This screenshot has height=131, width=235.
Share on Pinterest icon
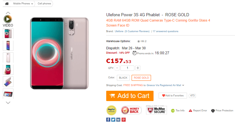point(123,119)
